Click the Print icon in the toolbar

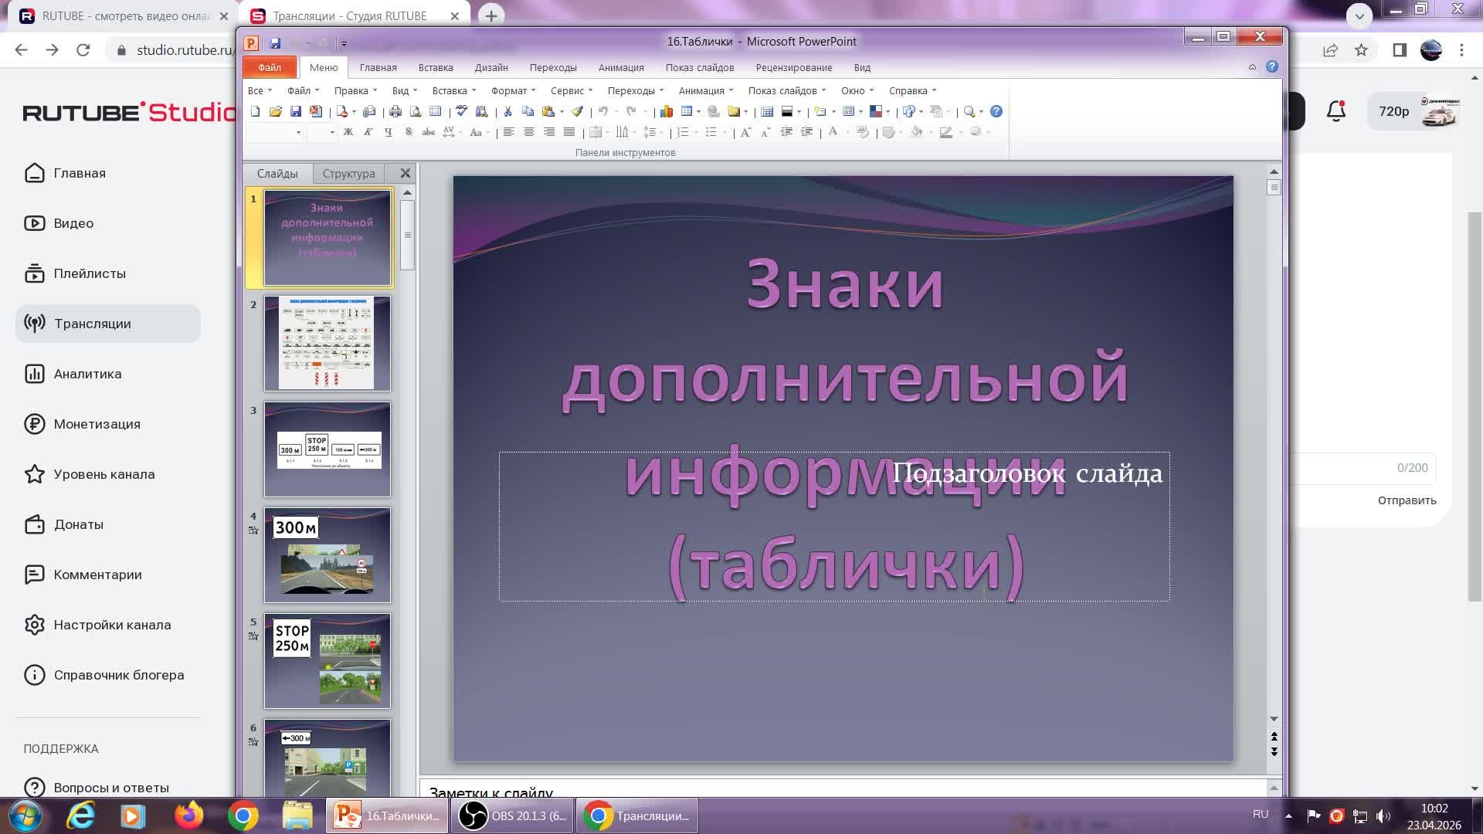tap(395, 112)
